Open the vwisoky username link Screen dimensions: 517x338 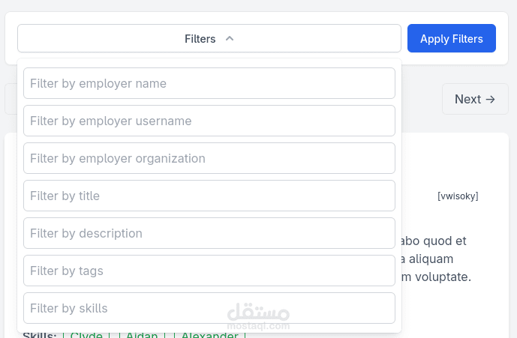point(458,196)
